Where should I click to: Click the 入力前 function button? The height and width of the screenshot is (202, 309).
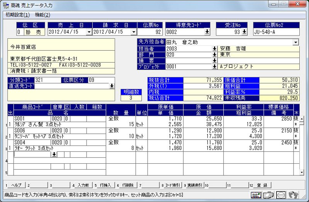pyautogui.click(x=83, y=185)
